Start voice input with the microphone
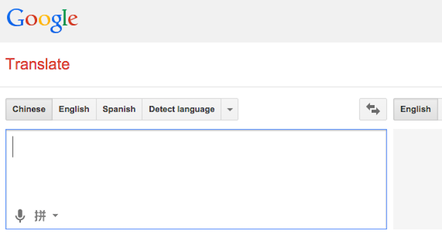Screen dimensions: 442x241 pyautogui.click(x=20, y=216)
